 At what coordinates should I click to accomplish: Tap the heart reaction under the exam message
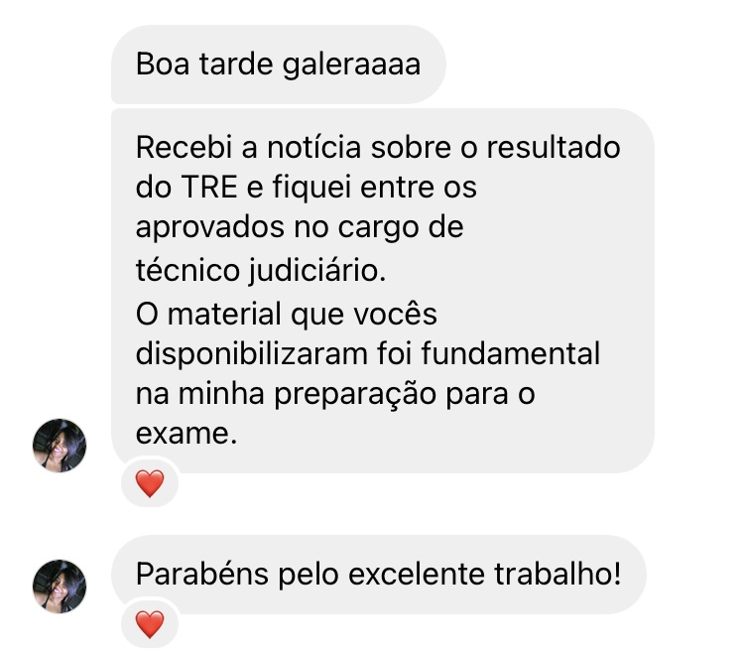pyautogui.click(x=150, y=483)
